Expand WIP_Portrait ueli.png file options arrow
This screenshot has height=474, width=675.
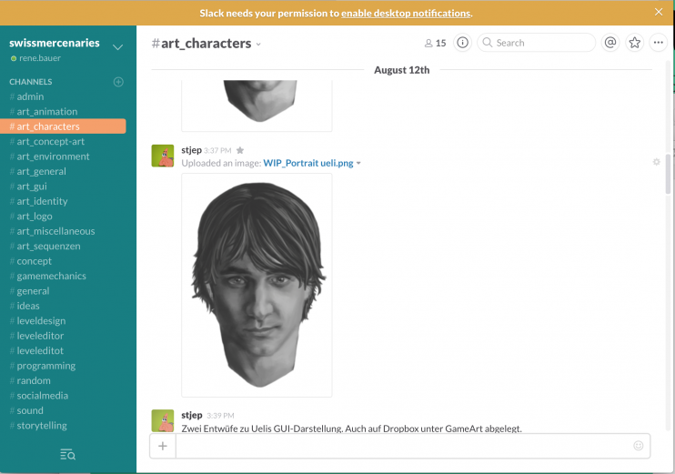pyautogui.click(x=358, y=164)
